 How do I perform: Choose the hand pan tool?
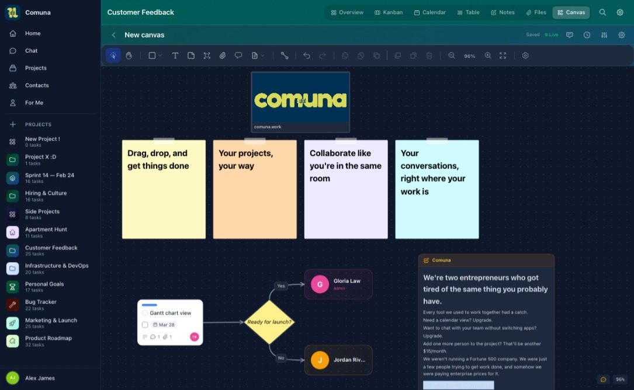point(129,56)
